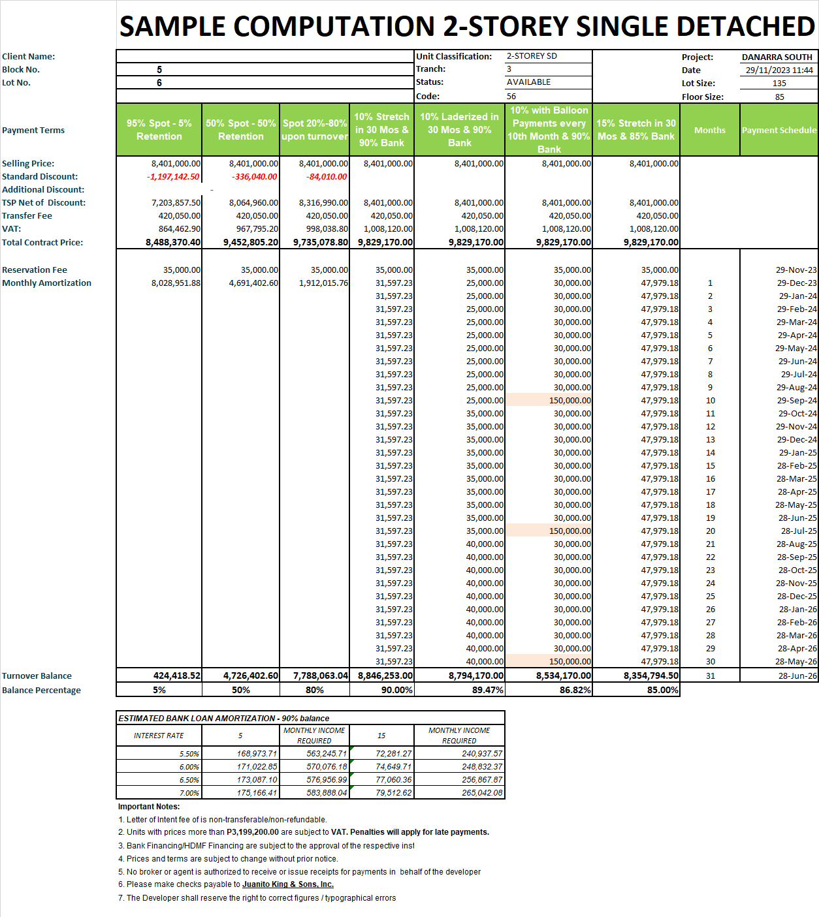Click the Spot 20%-80% upon turnover header
819x917 pixels.
pyautogui.click(x=315, y=130)
